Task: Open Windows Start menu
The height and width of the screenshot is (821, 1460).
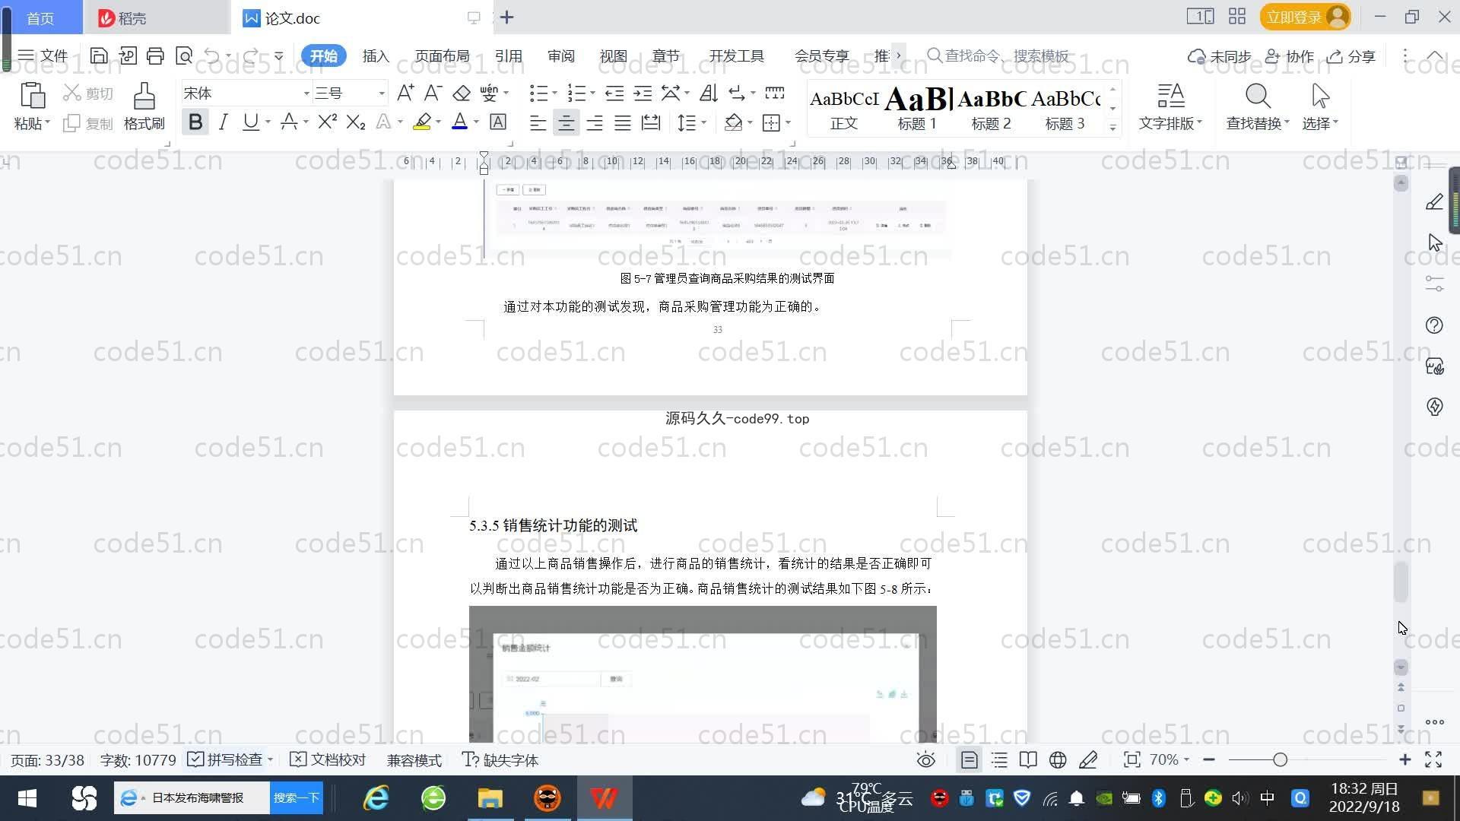Action: point(27,797)
